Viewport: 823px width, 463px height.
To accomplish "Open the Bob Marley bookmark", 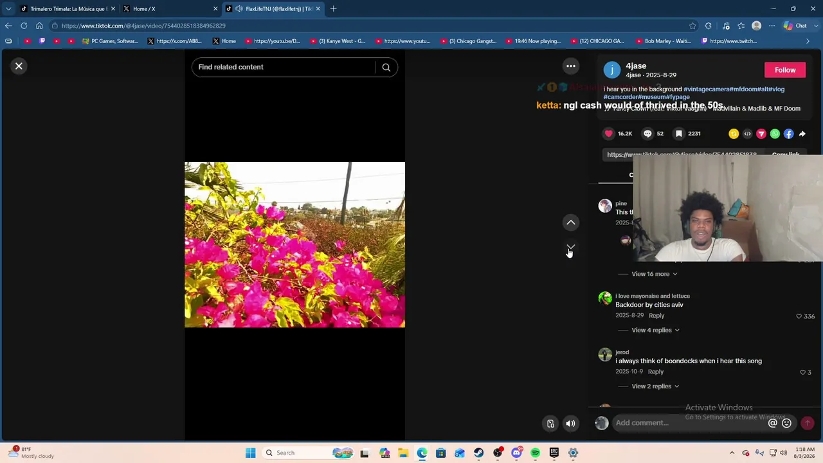I will 663,41.
